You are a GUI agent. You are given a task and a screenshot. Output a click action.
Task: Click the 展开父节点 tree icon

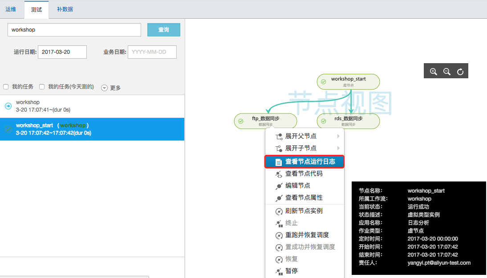(x=279, y=136)
